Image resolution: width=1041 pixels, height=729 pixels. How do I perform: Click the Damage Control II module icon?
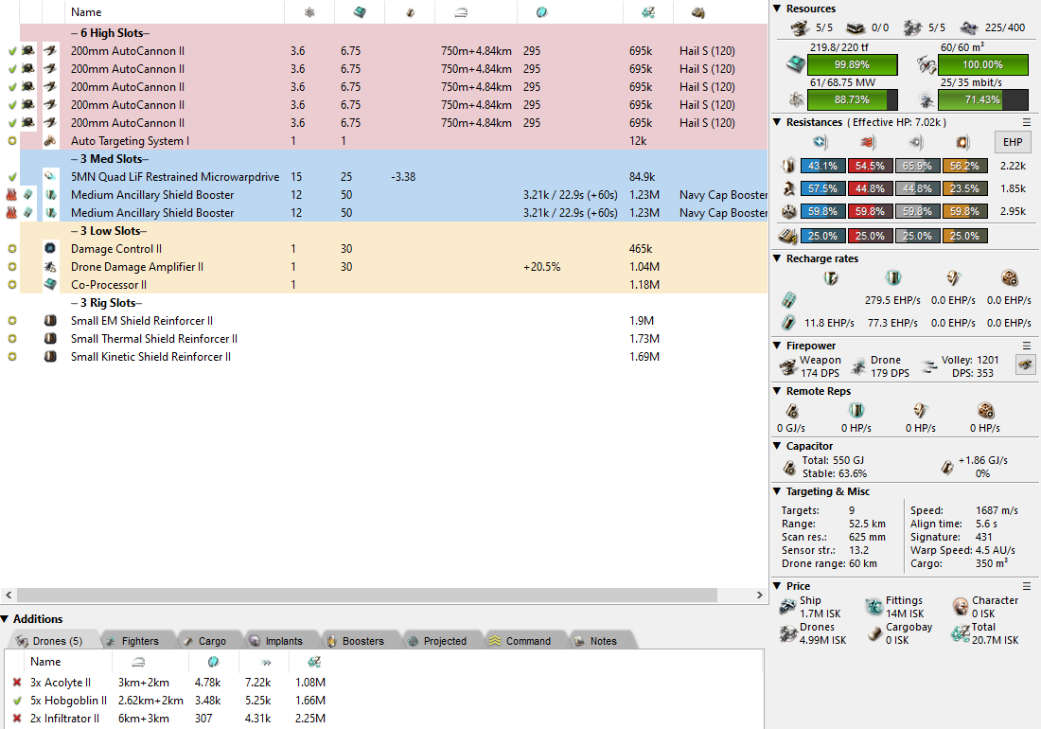(x=50, y=249)
